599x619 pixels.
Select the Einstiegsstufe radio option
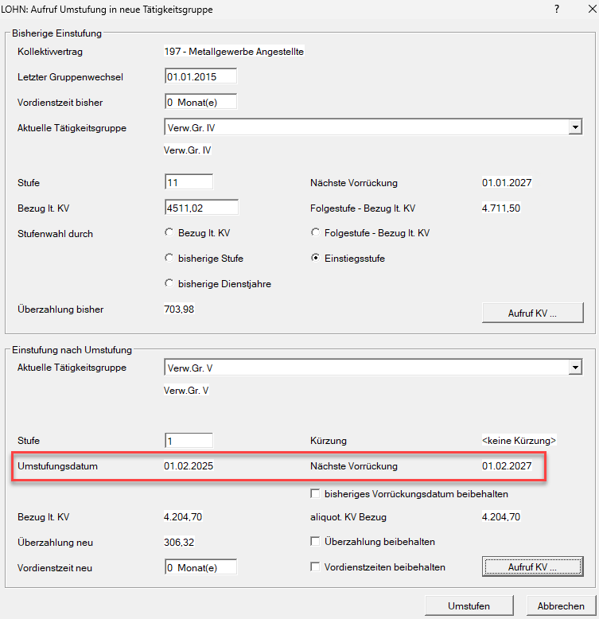point(316,259)
